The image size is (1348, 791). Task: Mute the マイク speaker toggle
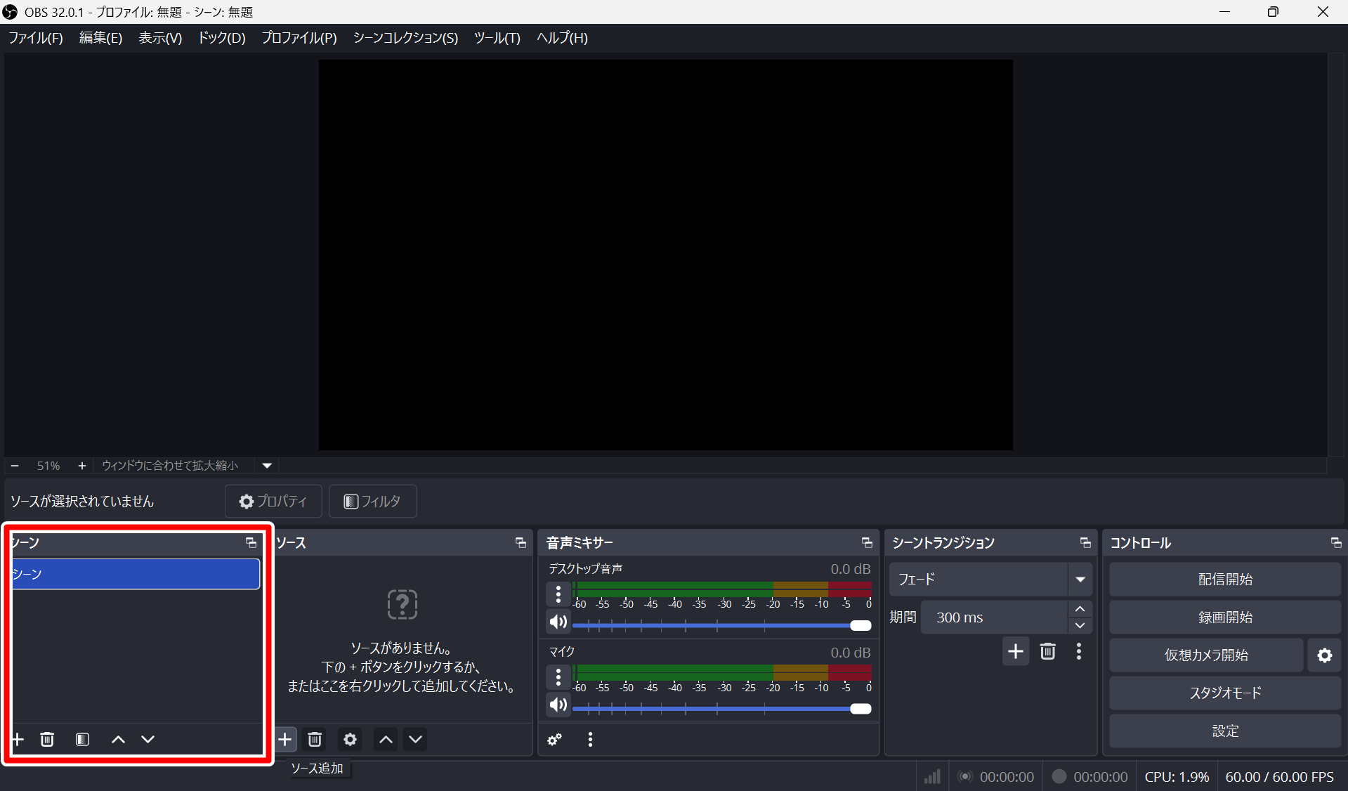(558, 705)
